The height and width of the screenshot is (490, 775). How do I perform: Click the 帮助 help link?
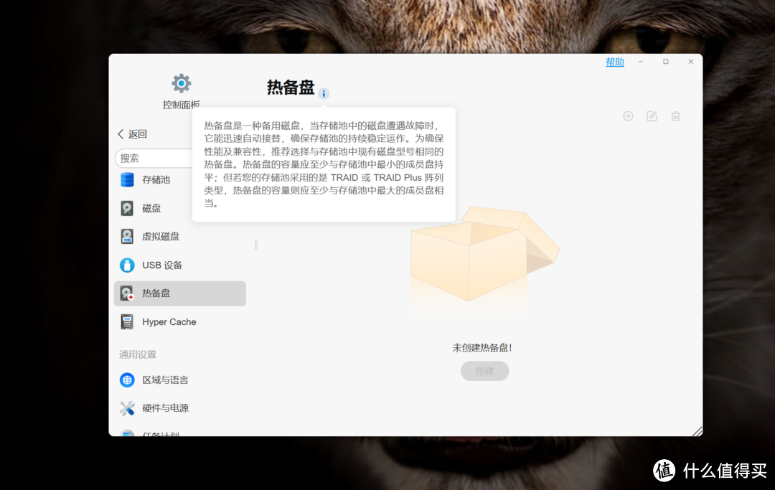(x=614, y=62)
